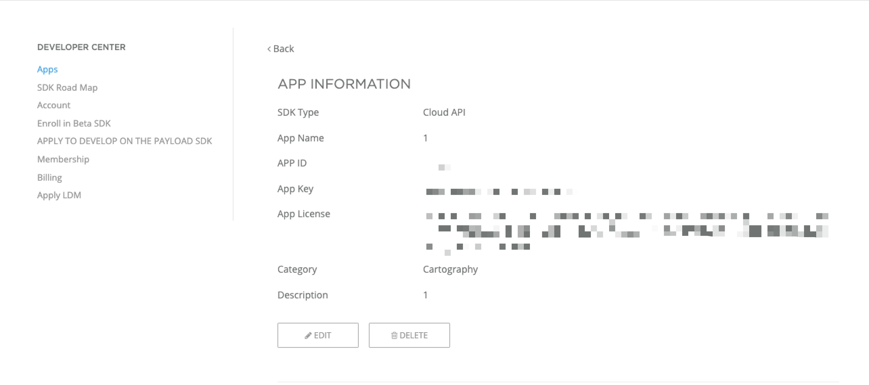Screen dimensions: 869x385
Task: Open Apply to Develop on the Payload SDK
Action: pos(124,141)
